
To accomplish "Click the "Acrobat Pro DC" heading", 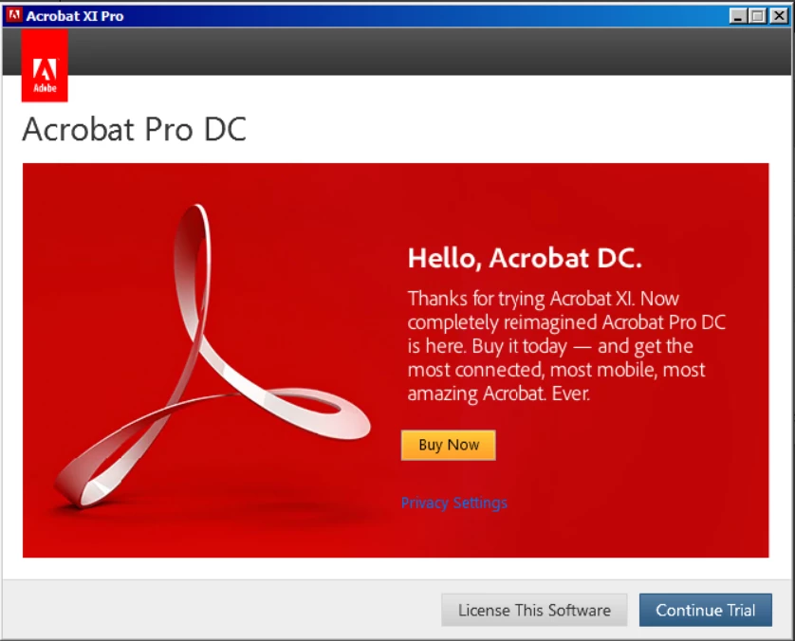I will tap(135, 129).
